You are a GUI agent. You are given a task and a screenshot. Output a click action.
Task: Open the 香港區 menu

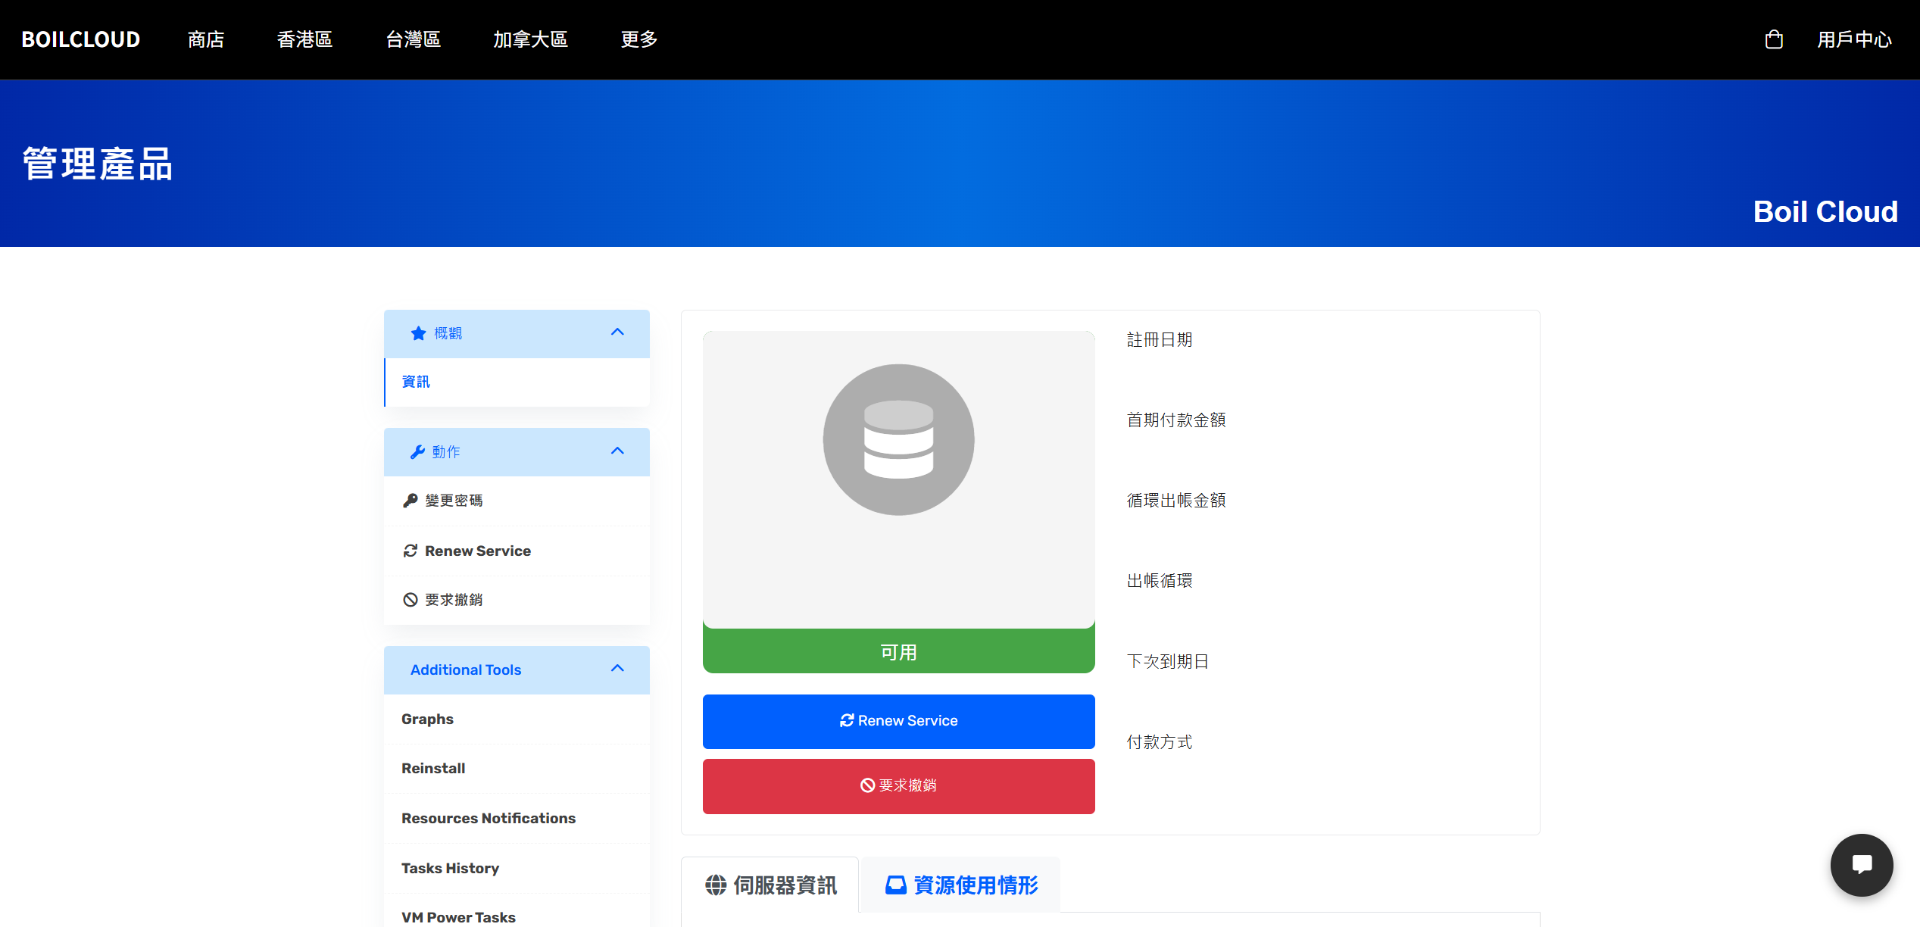[x=304, y=39]
